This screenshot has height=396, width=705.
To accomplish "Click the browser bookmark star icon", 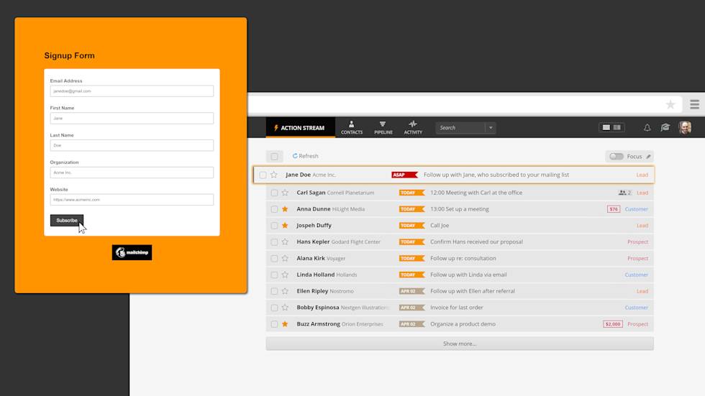I will point(670,104).
